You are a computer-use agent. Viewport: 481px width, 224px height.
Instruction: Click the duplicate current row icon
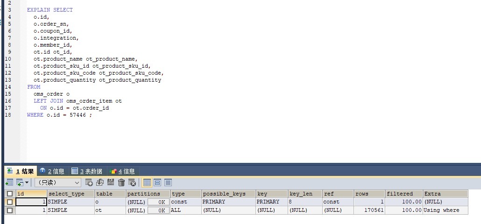click(100, 182)
